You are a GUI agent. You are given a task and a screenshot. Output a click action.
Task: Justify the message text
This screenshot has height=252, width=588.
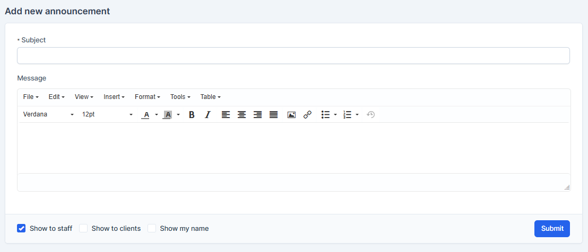tap(273, 114)
